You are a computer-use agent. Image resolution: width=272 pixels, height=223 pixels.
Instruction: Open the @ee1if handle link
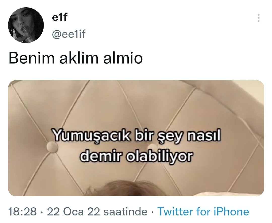[69, 34]
